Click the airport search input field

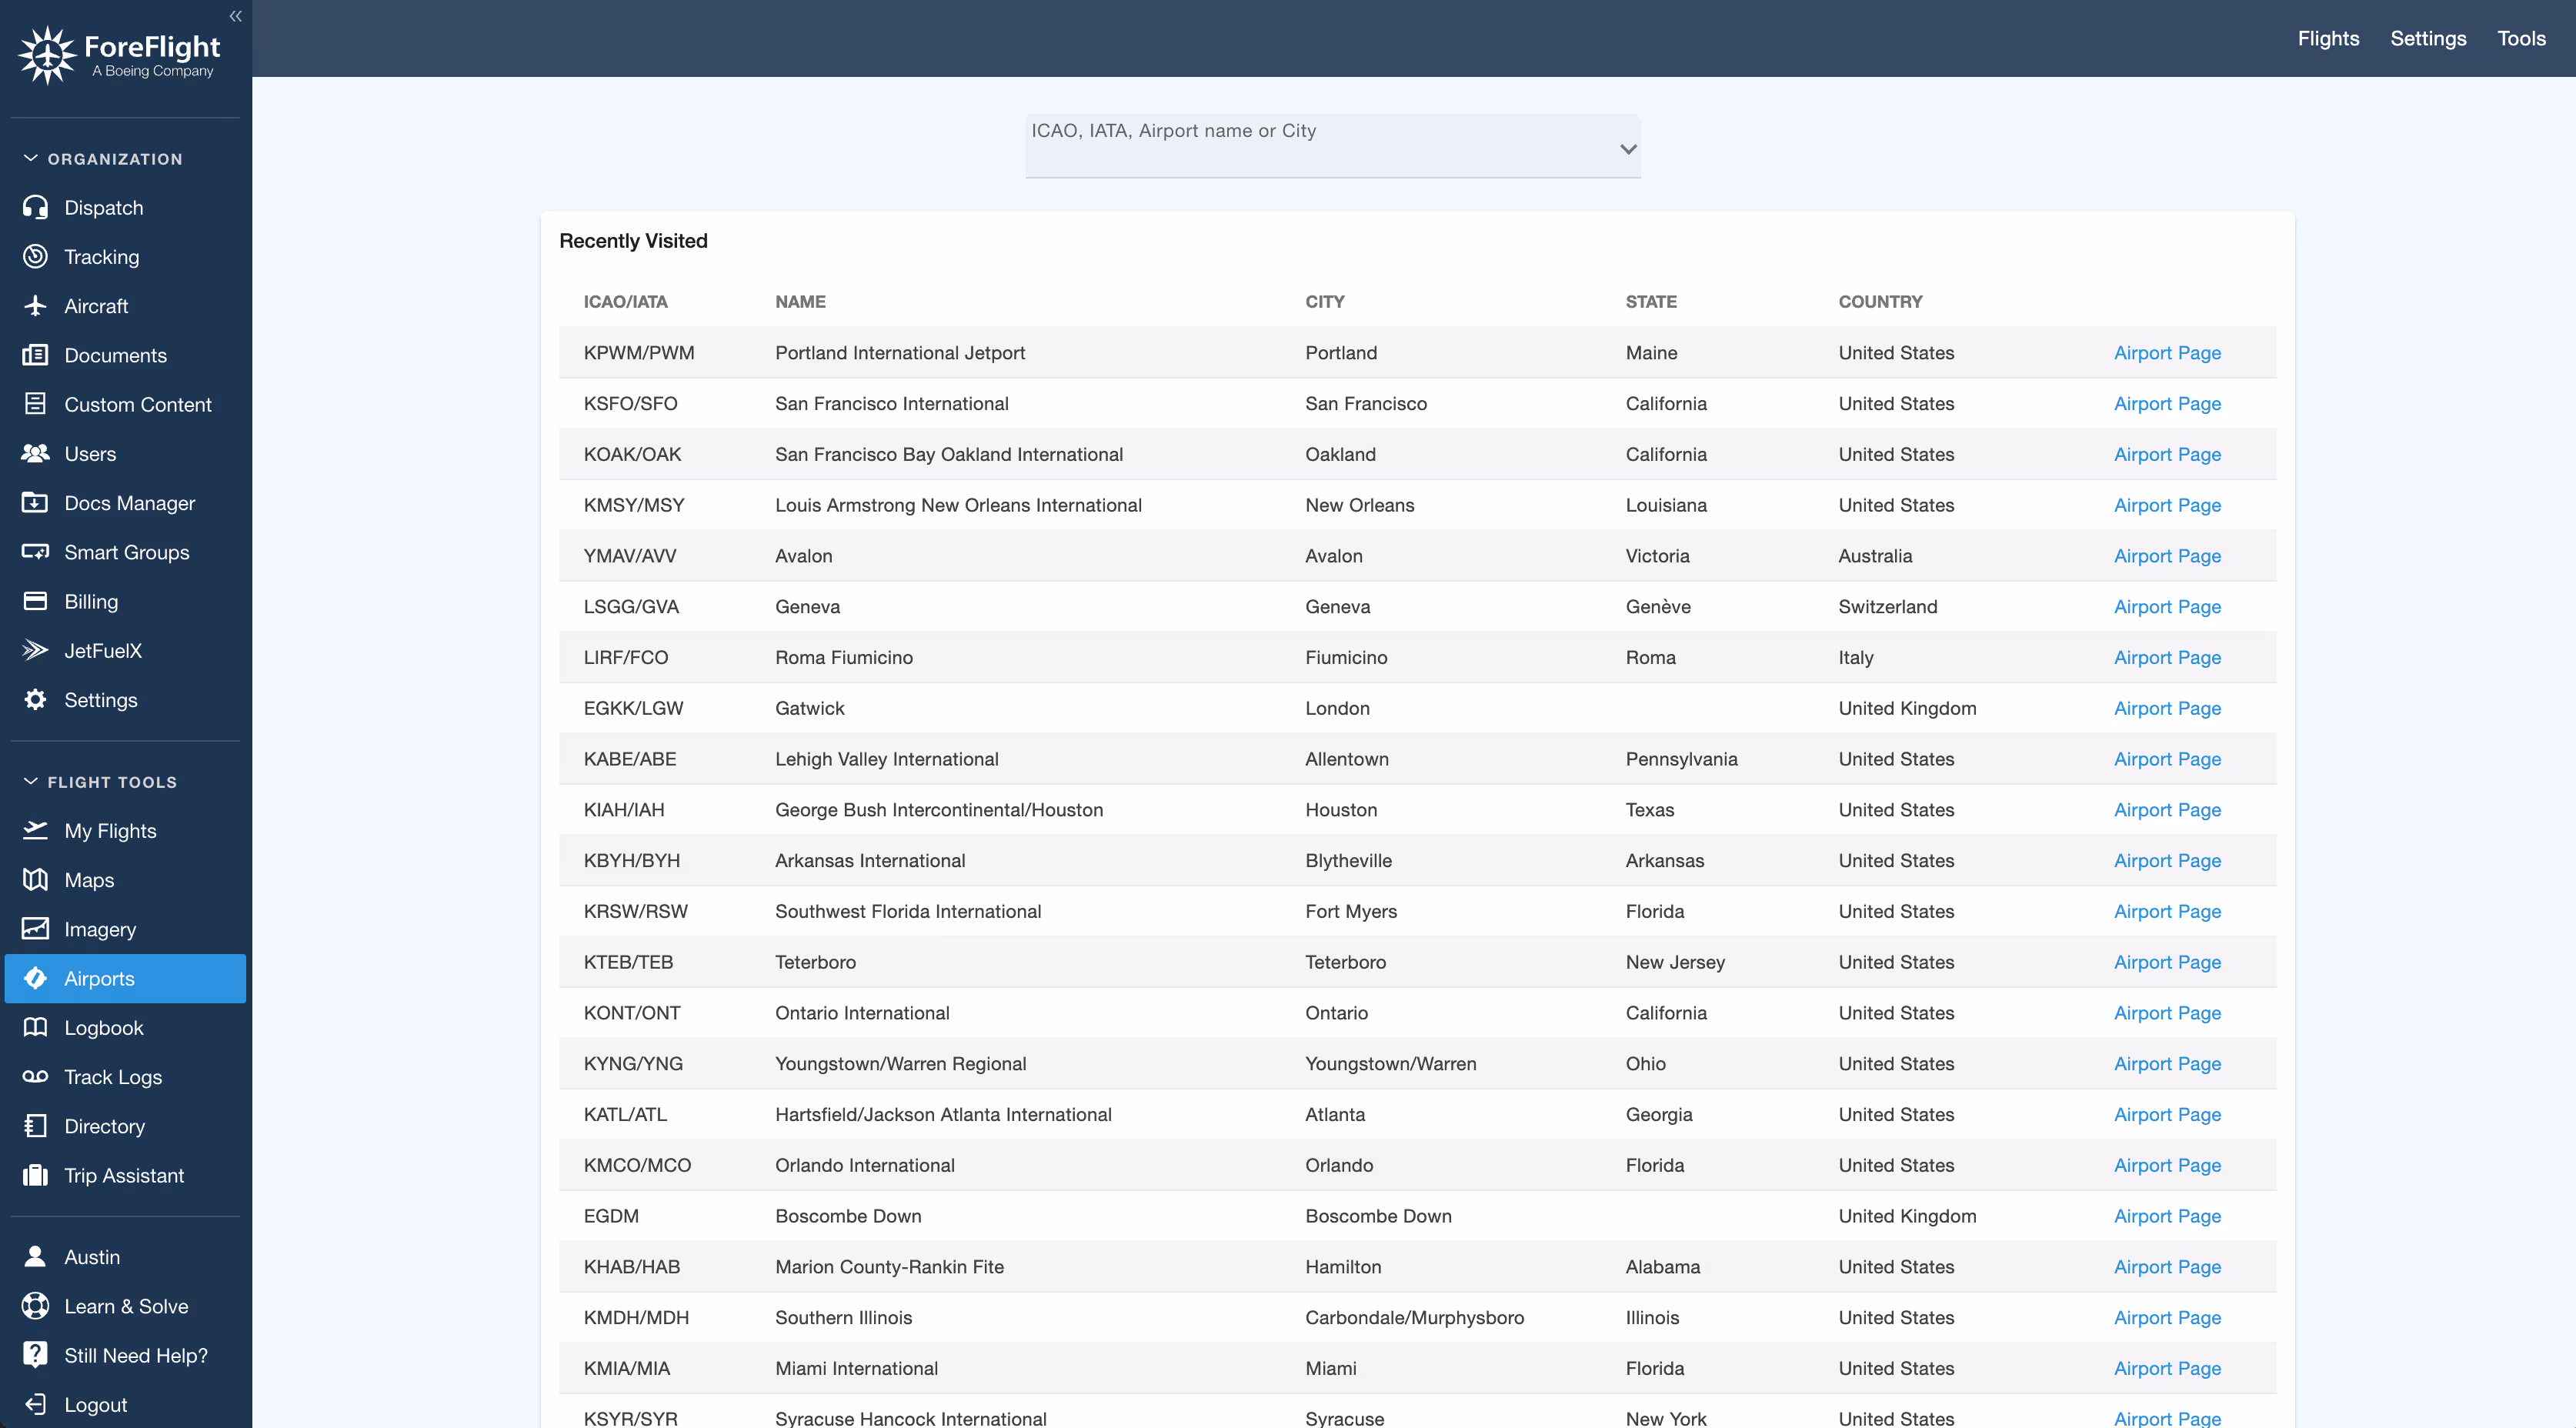1310,145
